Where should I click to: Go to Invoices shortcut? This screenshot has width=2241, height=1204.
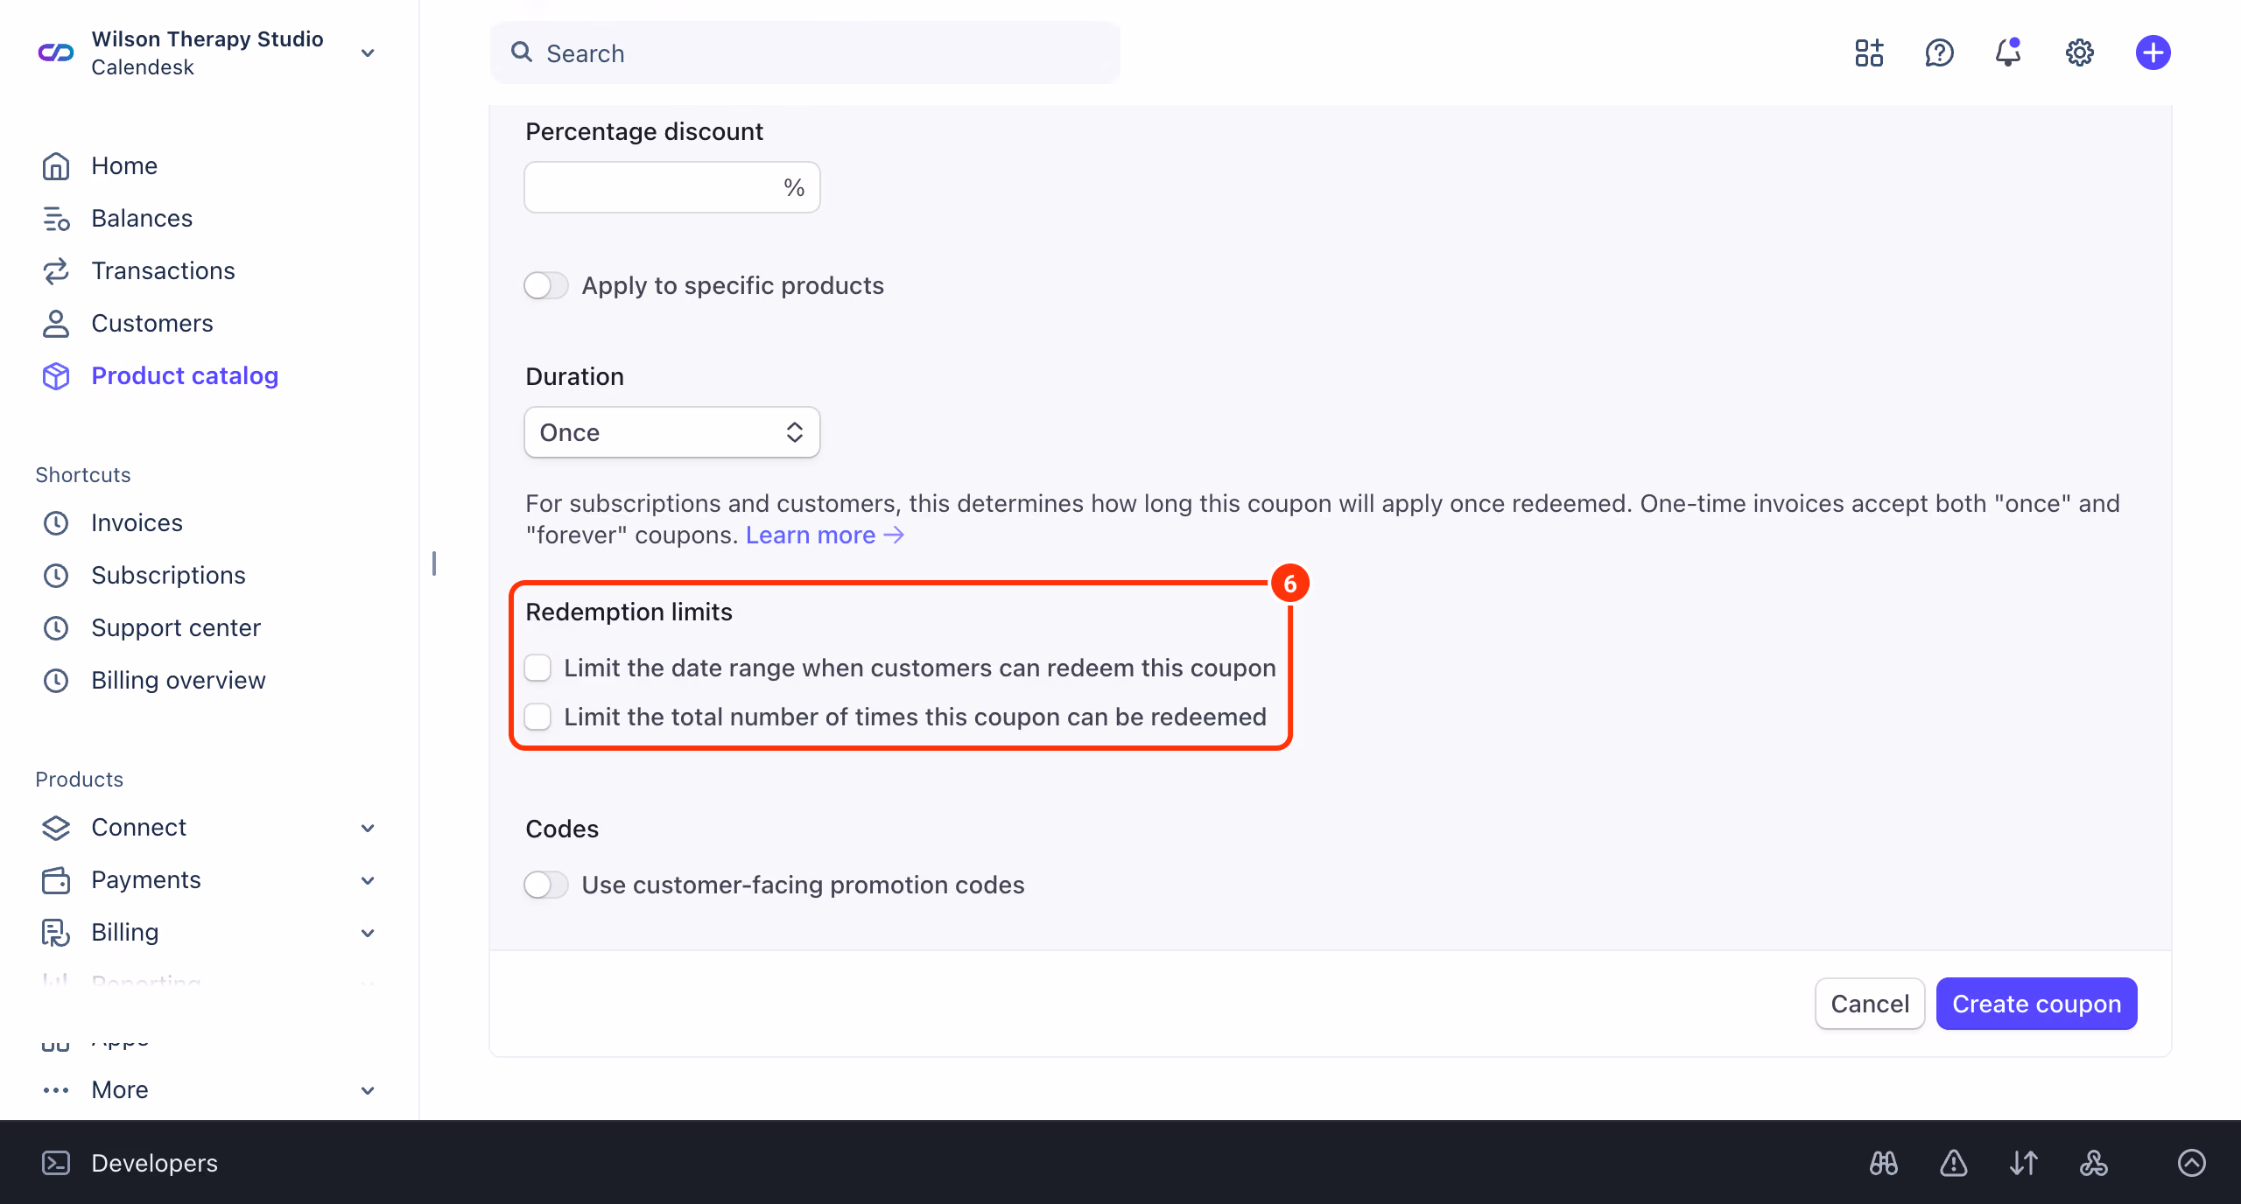click(x=137, y=523)
